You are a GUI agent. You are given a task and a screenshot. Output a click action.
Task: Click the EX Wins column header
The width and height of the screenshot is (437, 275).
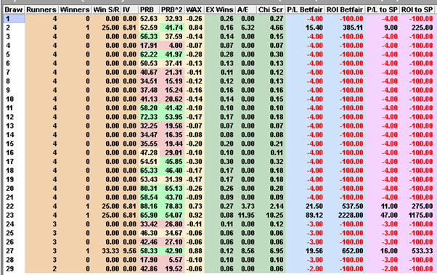click(x=220, y=9)
